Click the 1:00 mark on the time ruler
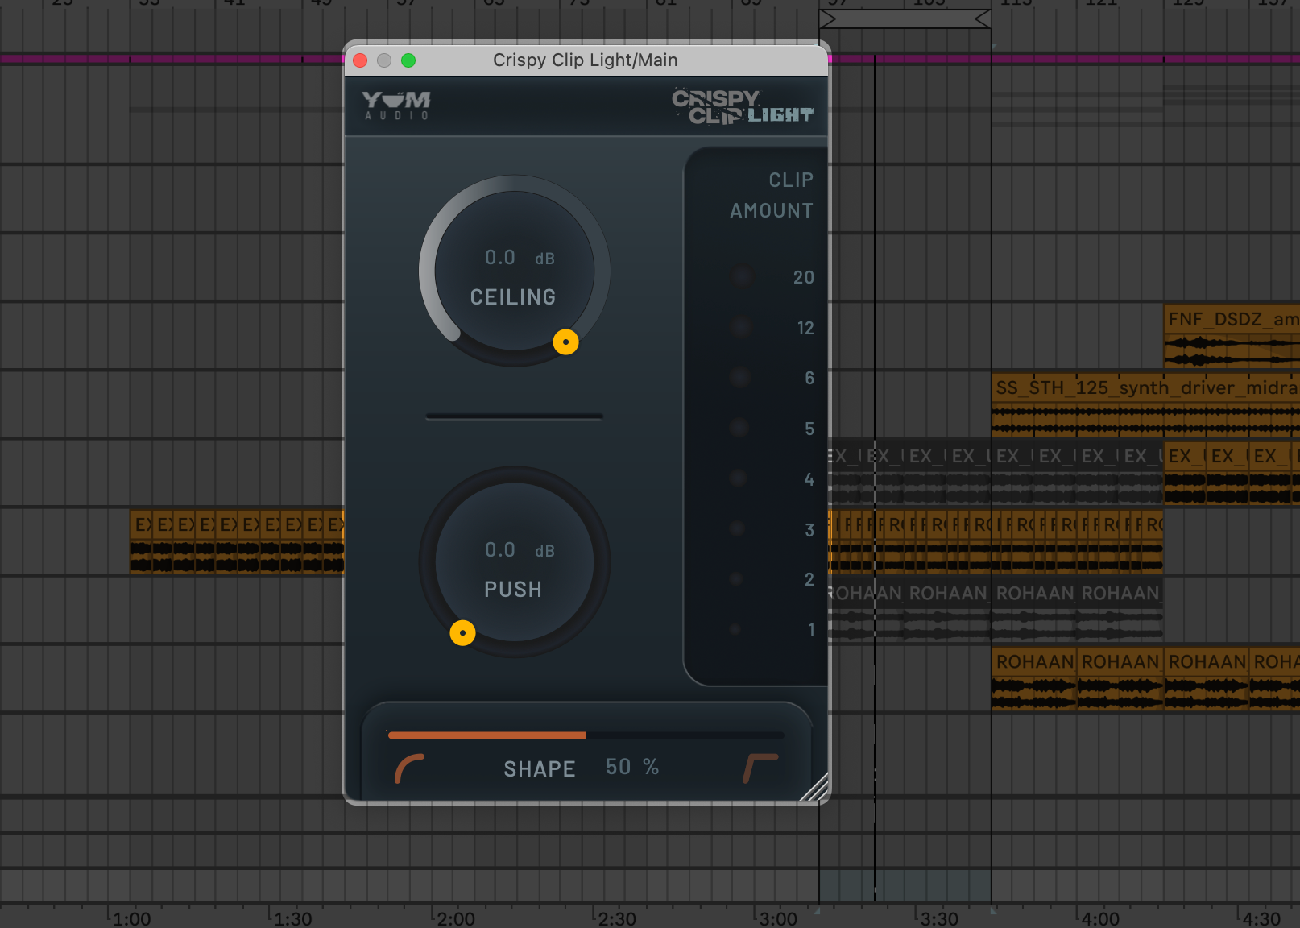Viewport: 1300px width, 928px height. pos(131,918)
